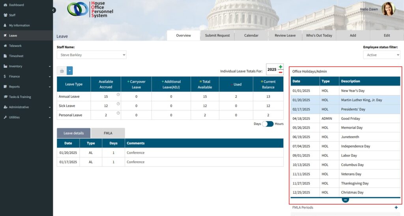Switch to the Submit Request tab
Screen dimensions: 404x216
(x=217, y=35)
